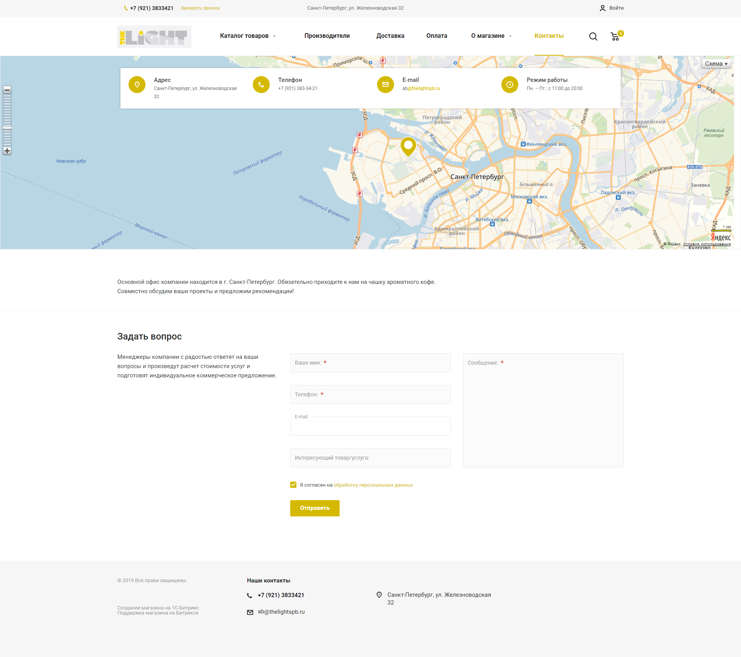
Task: Click into the Сообщение text area
Action: tap(543, 410)
